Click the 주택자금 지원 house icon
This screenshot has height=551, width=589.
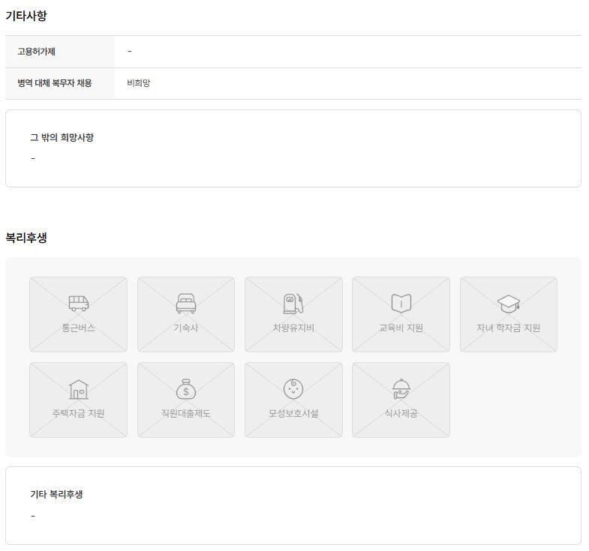pyautogui.click(x=79, y=389)
